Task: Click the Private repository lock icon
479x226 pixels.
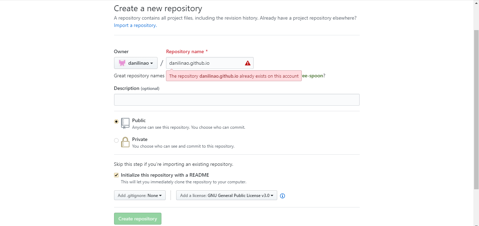Action: point(125,142)
